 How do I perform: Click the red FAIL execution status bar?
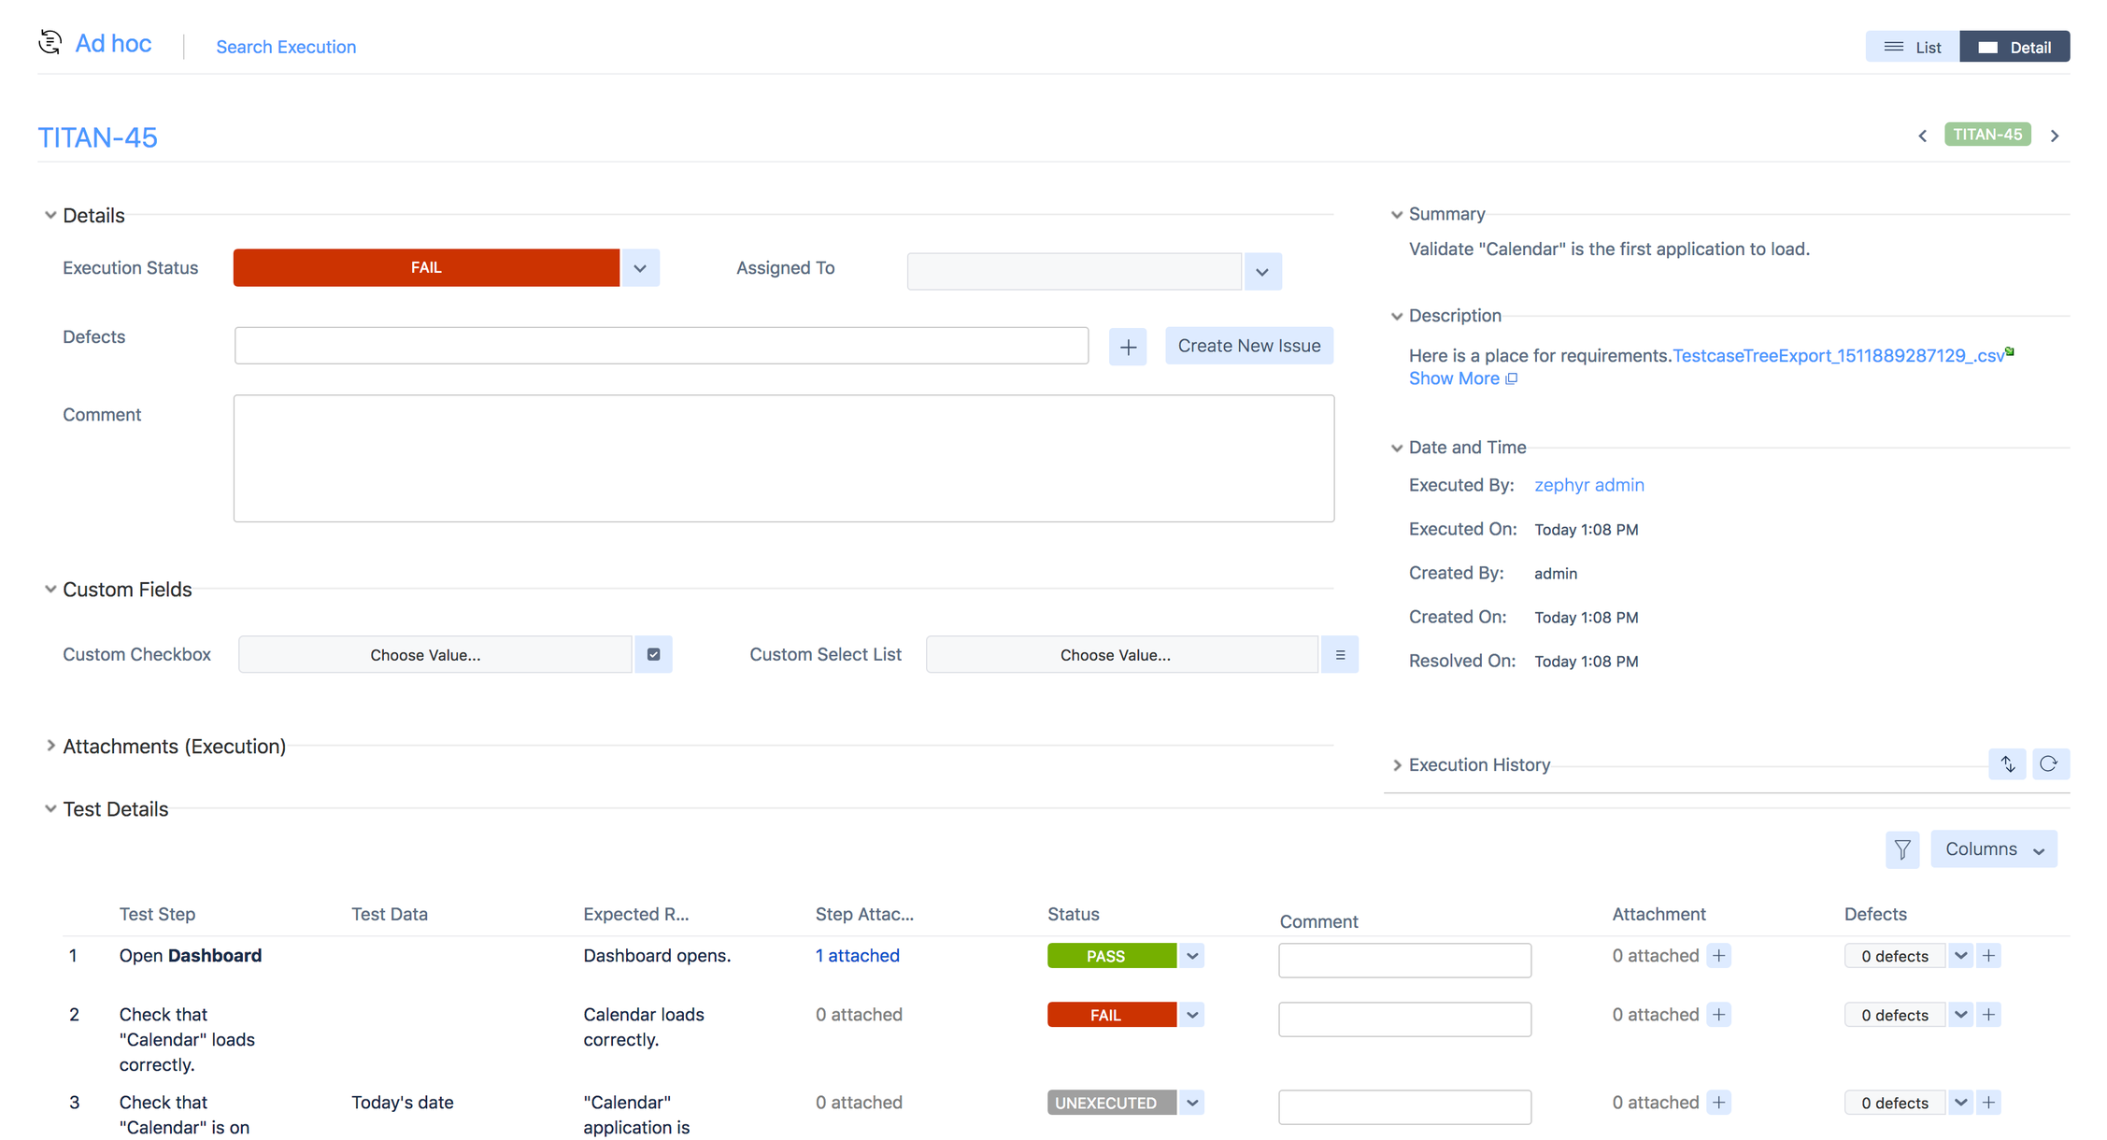coord(426,268)
